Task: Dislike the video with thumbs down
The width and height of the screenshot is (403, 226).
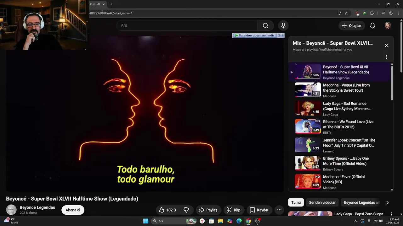Action: coord(186,210)
